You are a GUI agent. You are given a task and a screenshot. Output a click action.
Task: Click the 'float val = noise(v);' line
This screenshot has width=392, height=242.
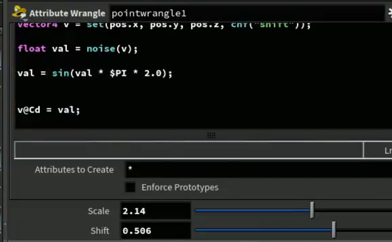[77, 49]
